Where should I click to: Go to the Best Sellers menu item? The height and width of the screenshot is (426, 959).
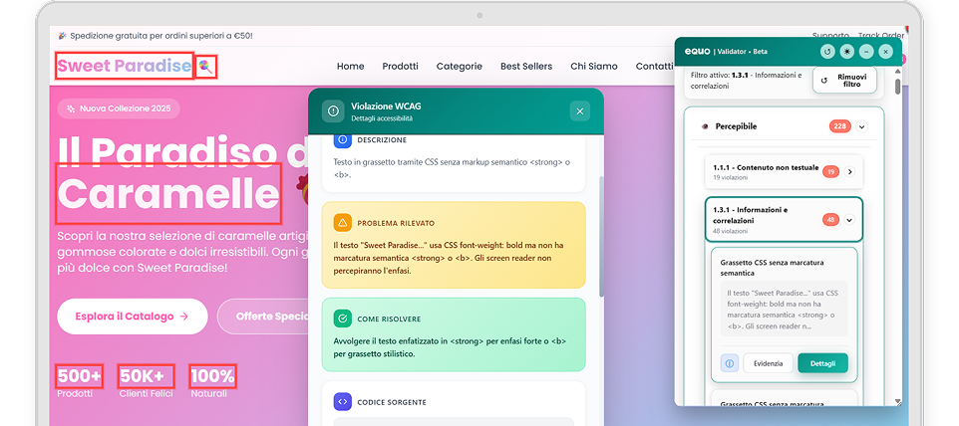(x=525, y=67)
